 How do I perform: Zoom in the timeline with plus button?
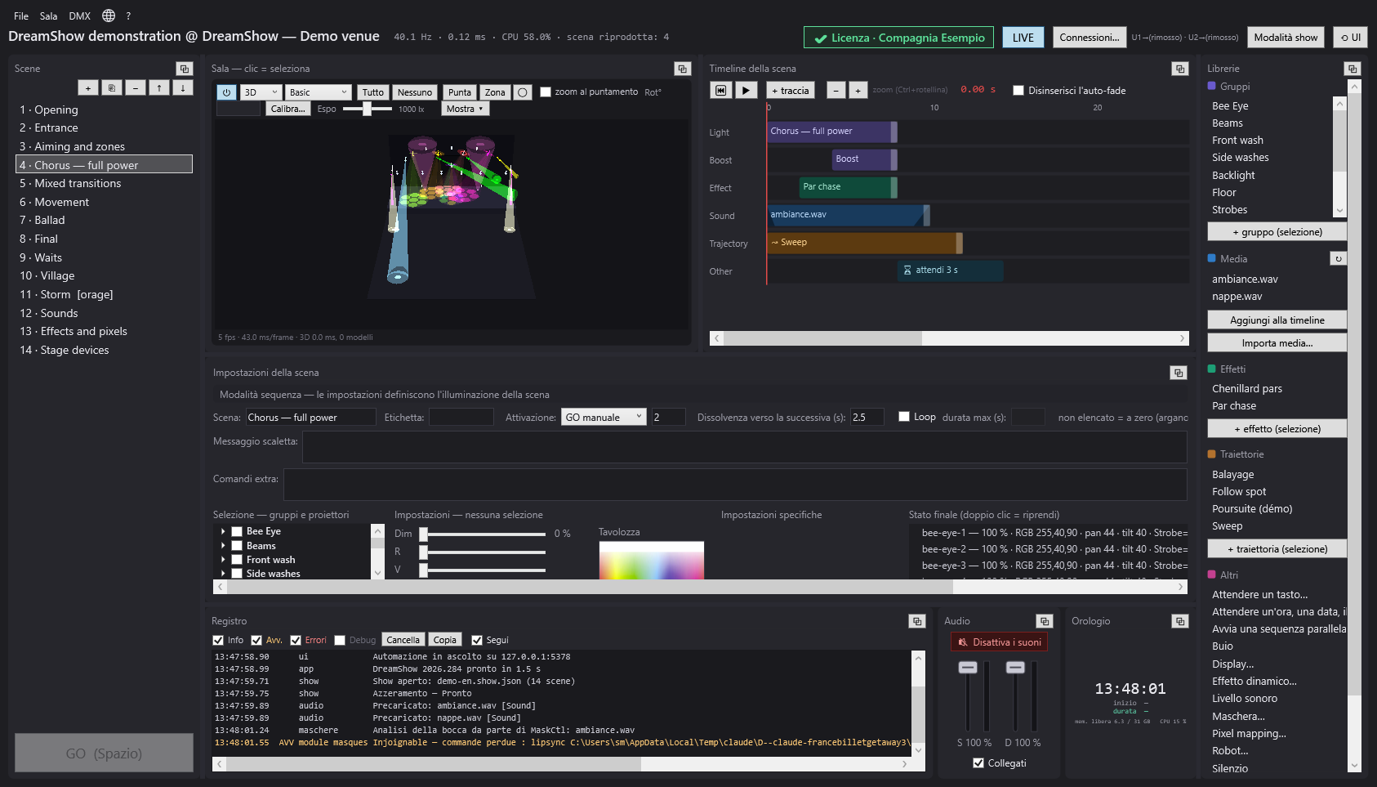click(858, 90)
